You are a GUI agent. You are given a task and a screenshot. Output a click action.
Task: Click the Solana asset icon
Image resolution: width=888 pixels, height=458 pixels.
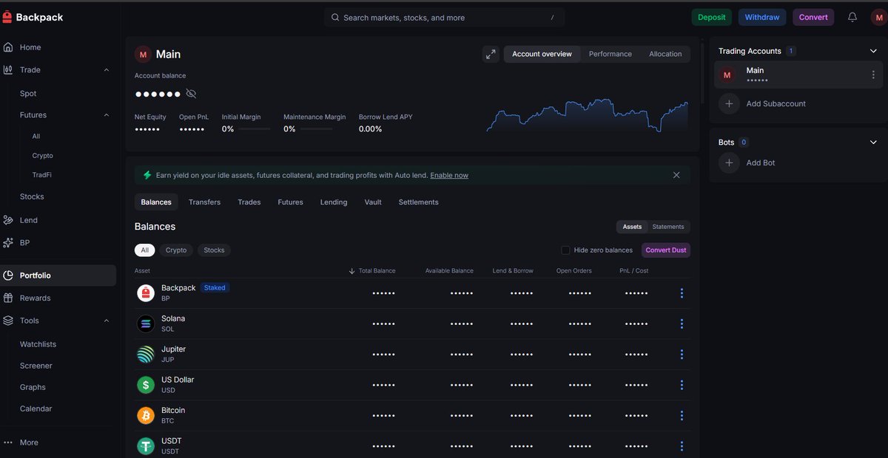click(146, 324)
